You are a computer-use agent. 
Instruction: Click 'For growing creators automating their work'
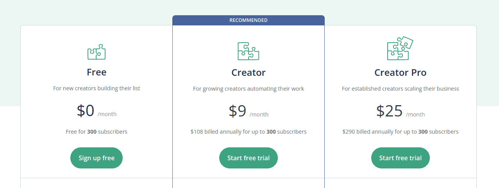tap(249, 89)
